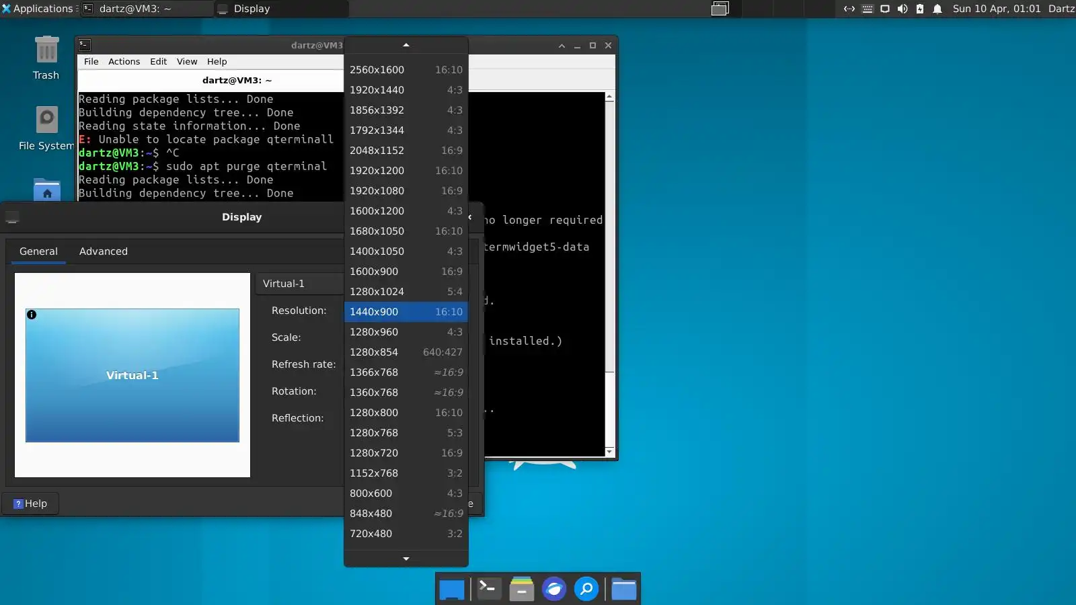Open the Virtual-1 output dropdown
This screenshot has width=1076, height=605.
[x=300, y=284]
